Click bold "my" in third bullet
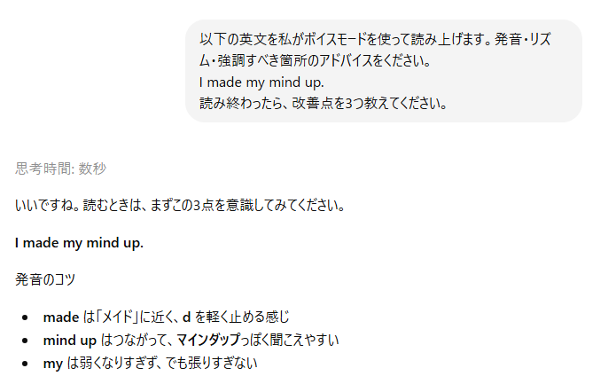616x384 pixels. [x=53, y=363]
